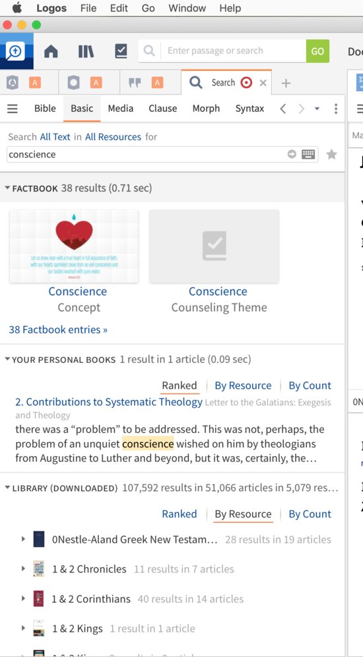Sort library results By Count

tap(310, 514)
